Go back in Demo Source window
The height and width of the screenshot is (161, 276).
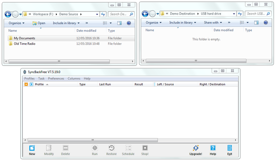coord(8,14)
